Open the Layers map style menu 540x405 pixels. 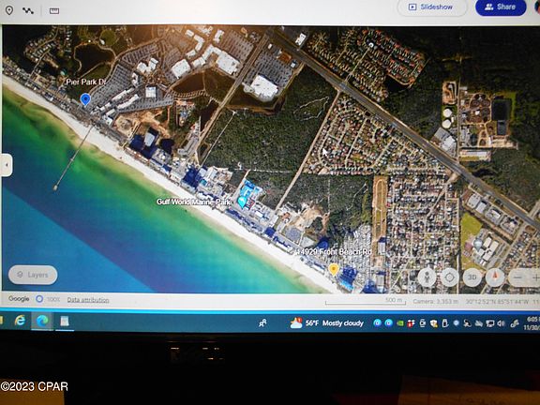[33, 275]
